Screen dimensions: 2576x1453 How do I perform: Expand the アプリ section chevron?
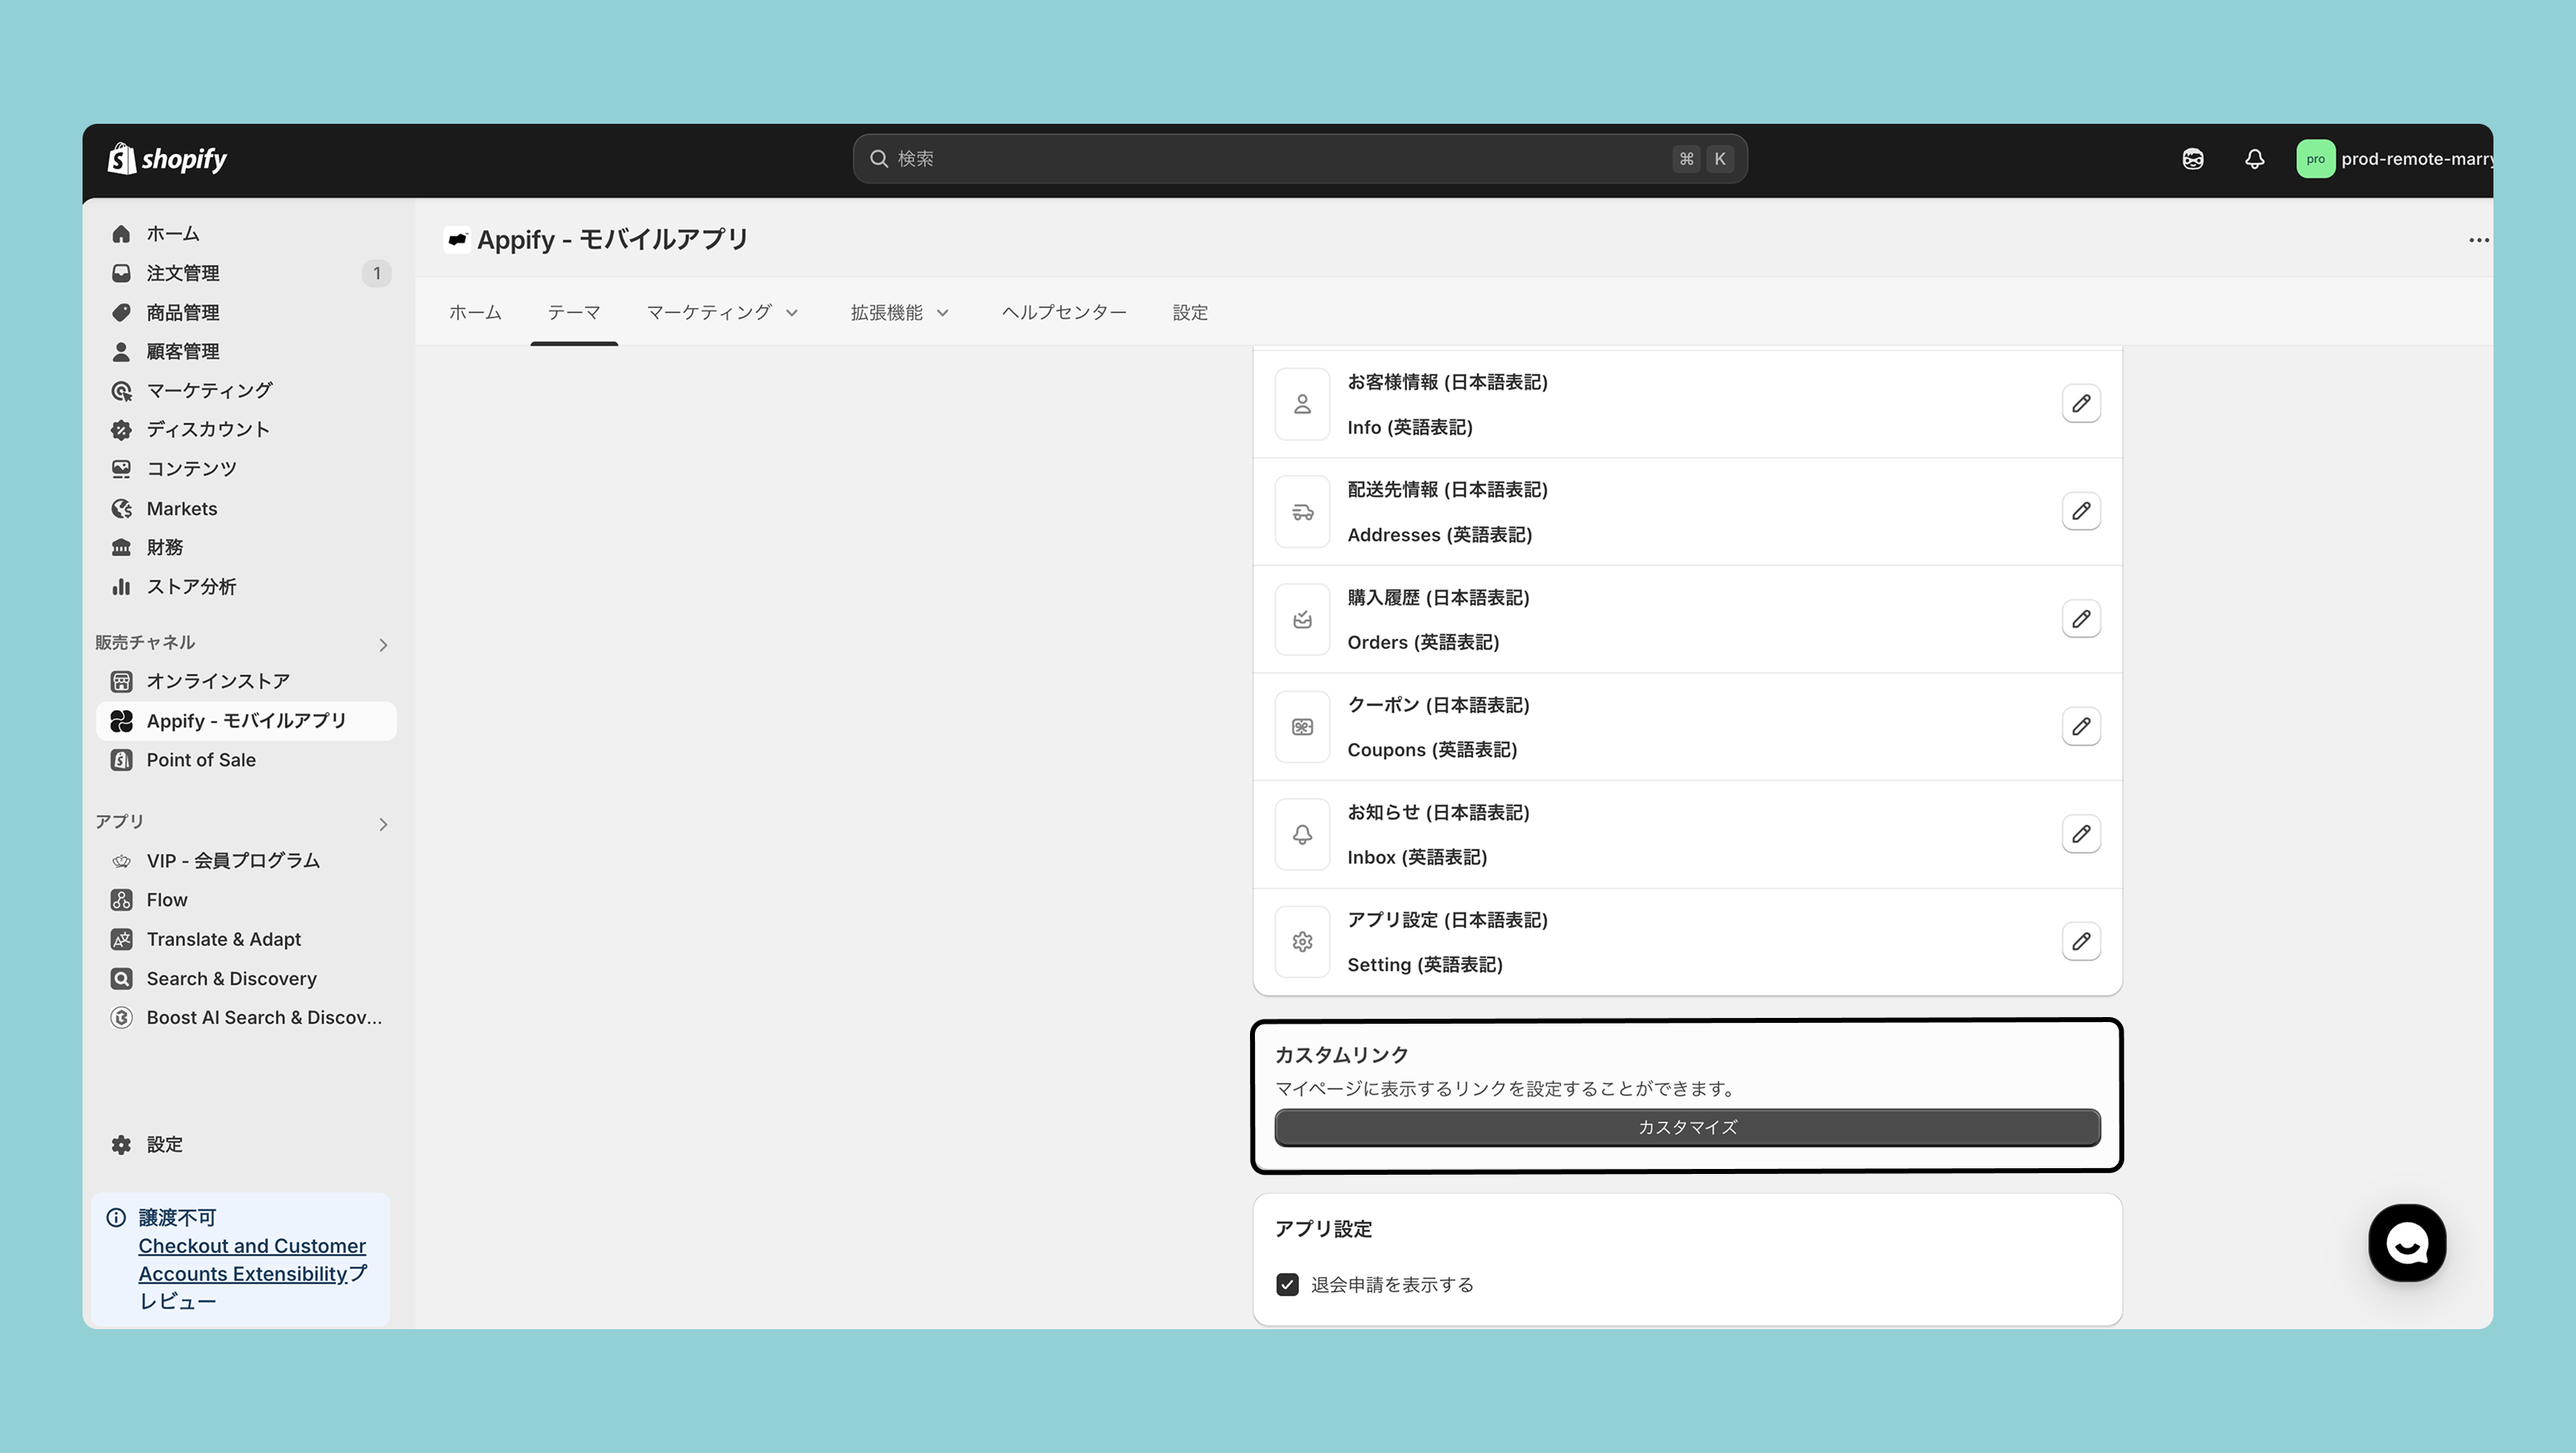click(x=383, y=824)
